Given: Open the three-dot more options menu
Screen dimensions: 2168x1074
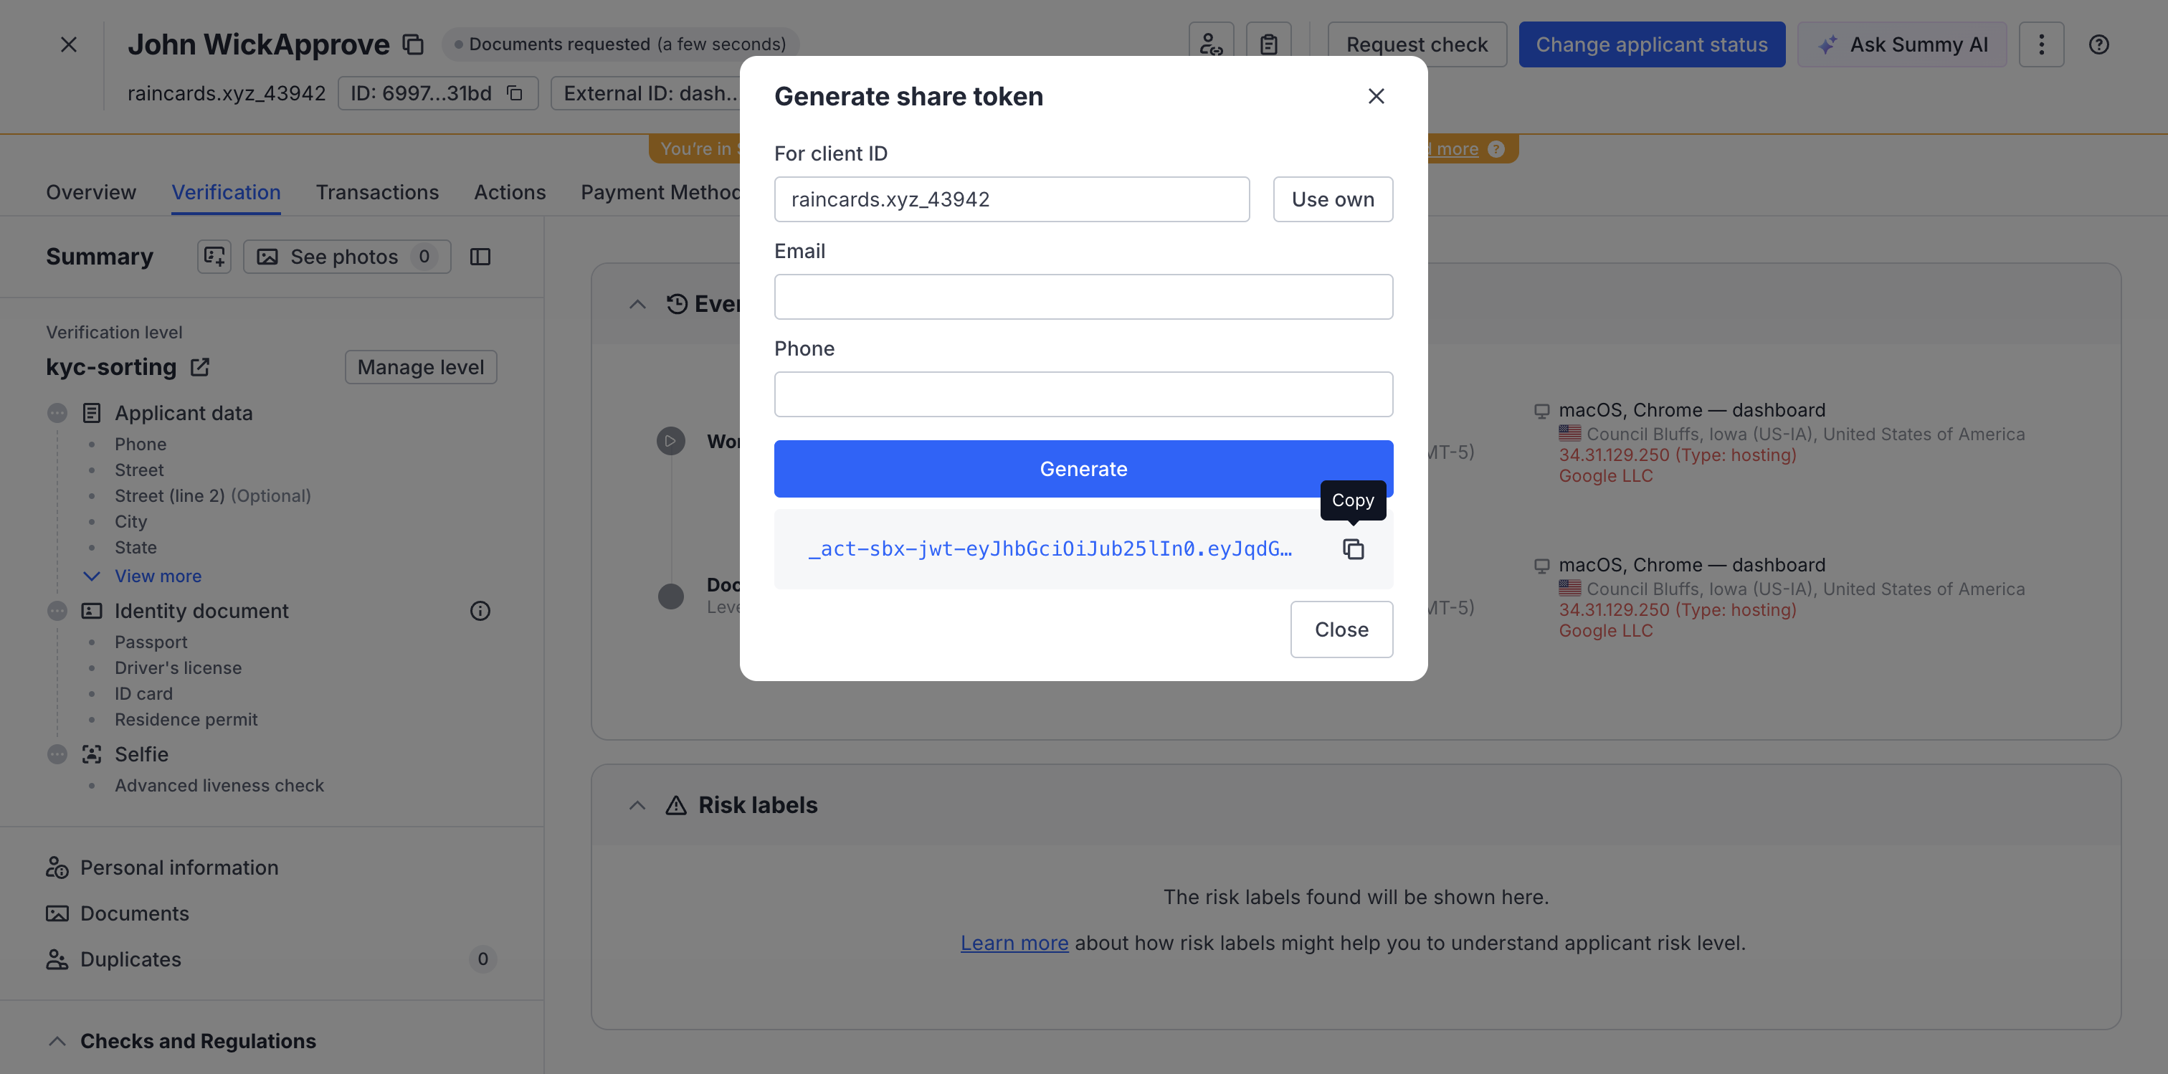Looking at the screenshot, I should pyautogui.click(x=2040, y=44).
